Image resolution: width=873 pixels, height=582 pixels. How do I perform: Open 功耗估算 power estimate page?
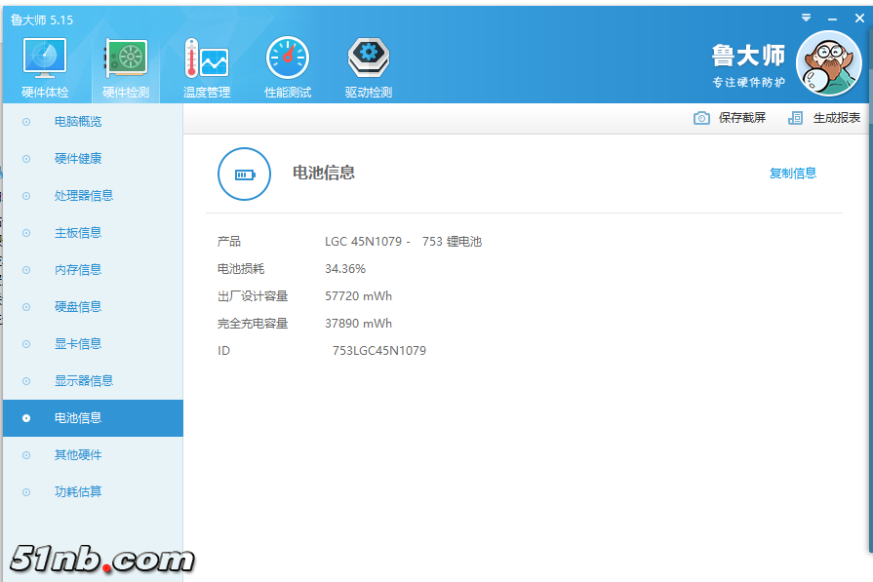point(78,492)
